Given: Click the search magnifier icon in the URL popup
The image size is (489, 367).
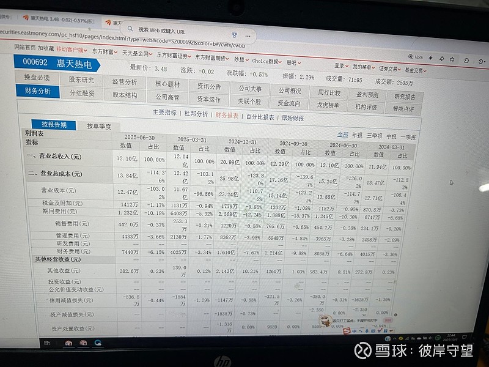Looking at the screenshot, I should [x=130, y=29].
